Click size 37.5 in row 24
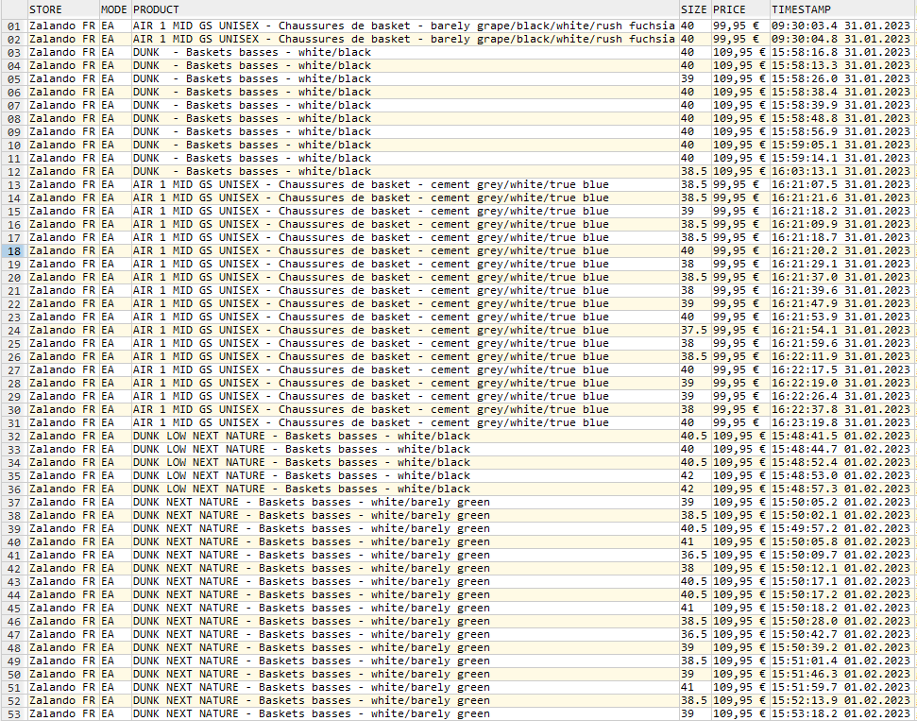Screen dimensions: 917x721 click(x=693, y=330)
